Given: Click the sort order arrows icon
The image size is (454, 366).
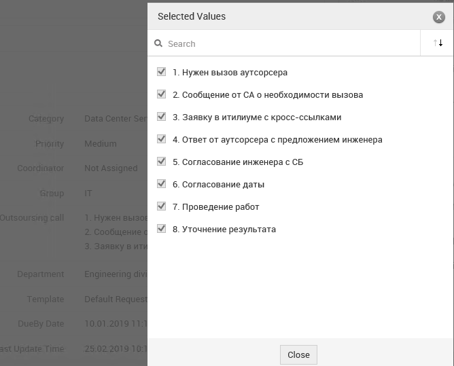Looking at the screenshot, I should tap(438, 43).
